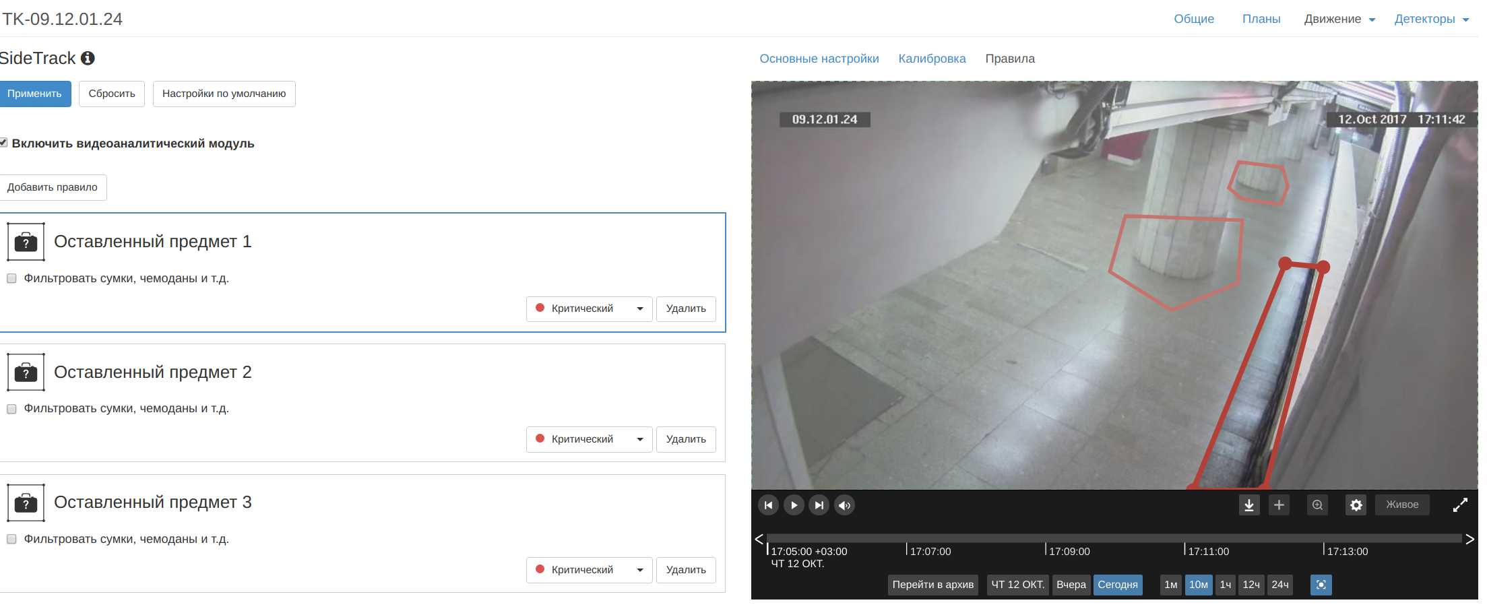Click the download icon in the player toolbar
Screen dimensions: 1487x615
click(x=1249, y=505)
